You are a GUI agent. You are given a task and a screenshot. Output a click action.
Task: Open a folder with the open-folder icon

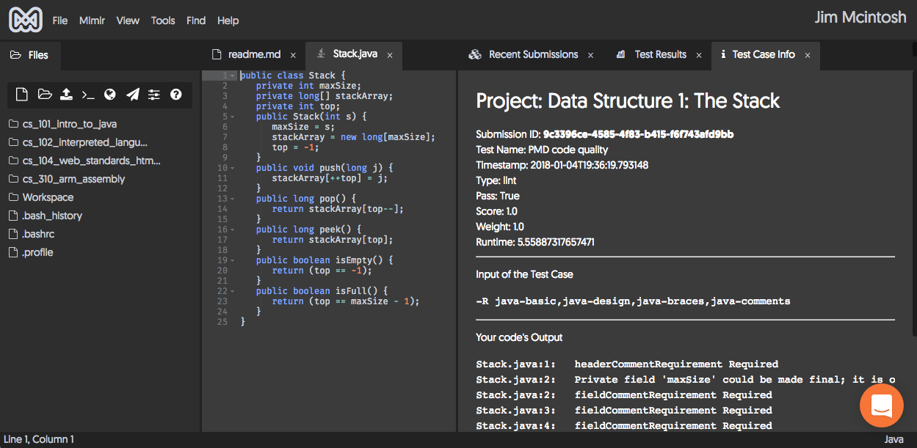coord(45,94)
